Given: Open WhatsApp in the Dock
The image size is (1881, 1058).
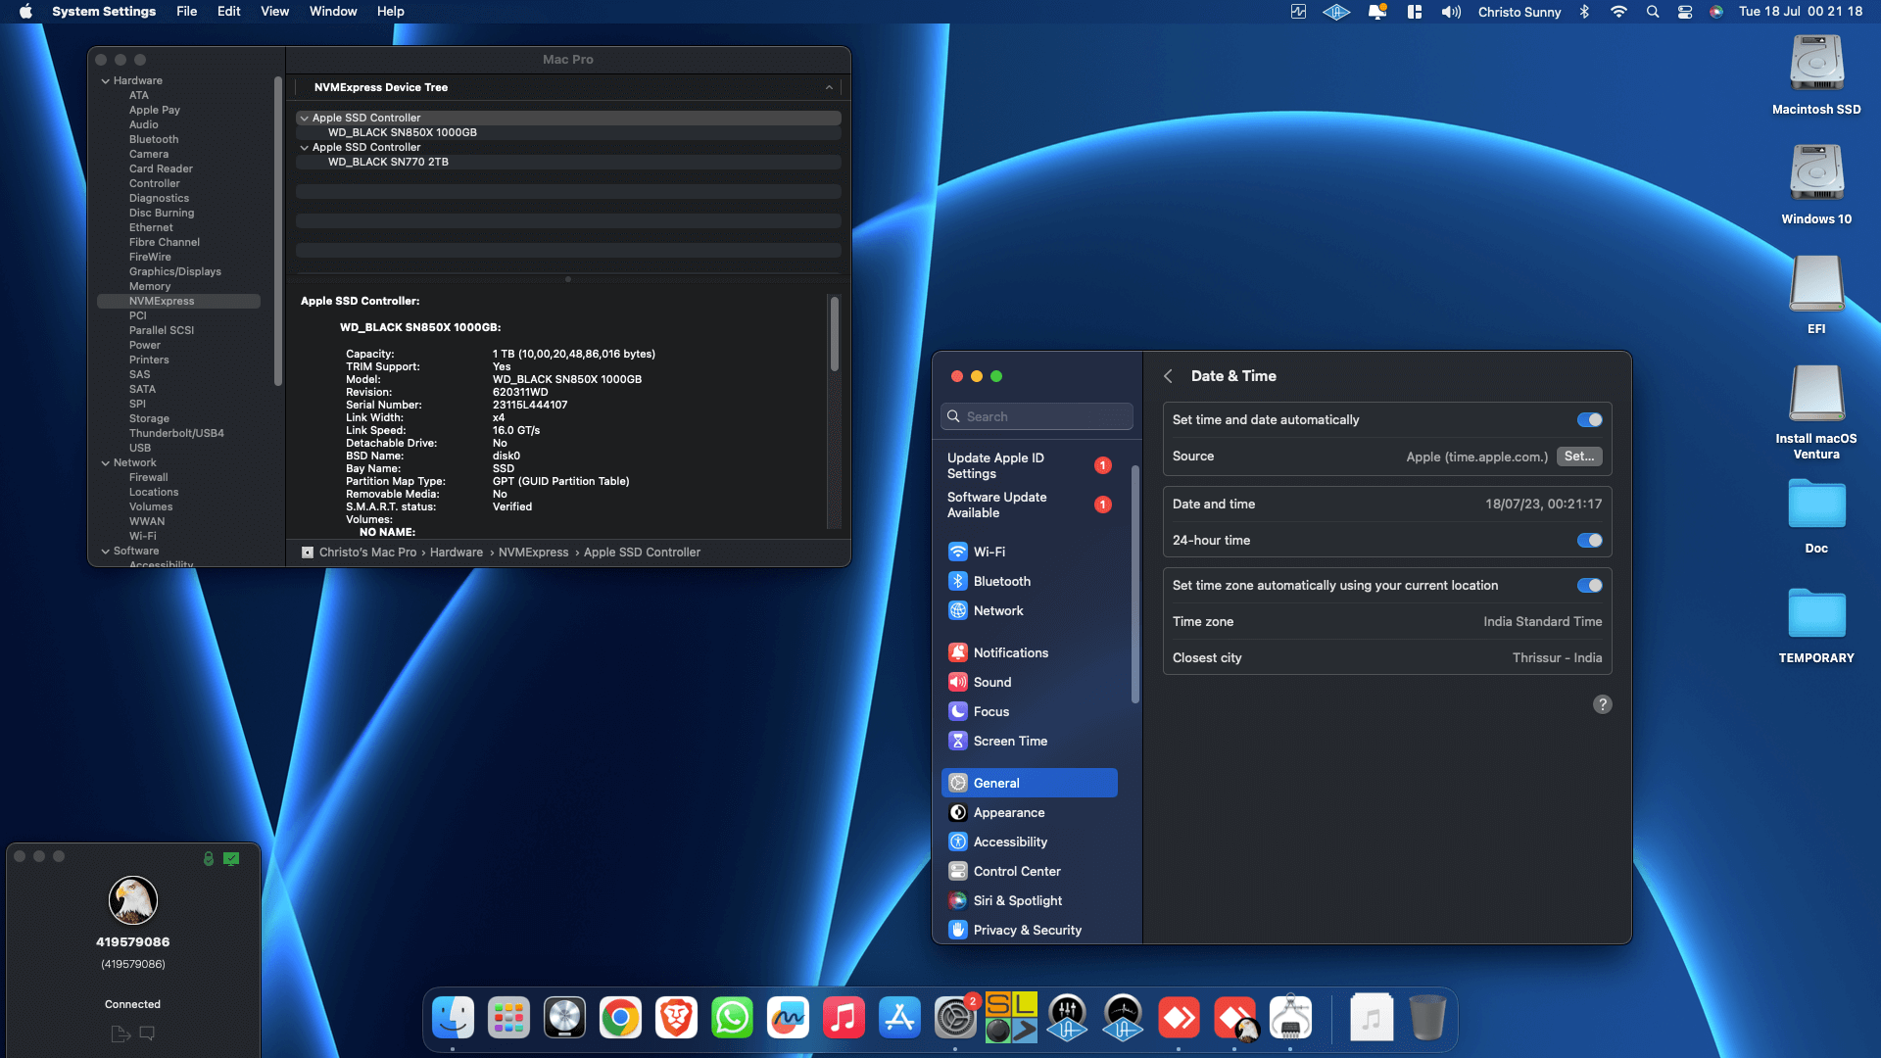Looking at the screenshot, I should click(732, 1019).
